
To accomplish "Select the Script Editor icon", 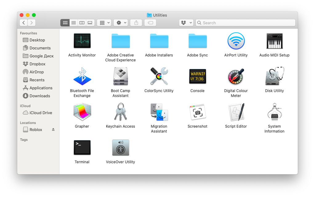I will point(236,112).
